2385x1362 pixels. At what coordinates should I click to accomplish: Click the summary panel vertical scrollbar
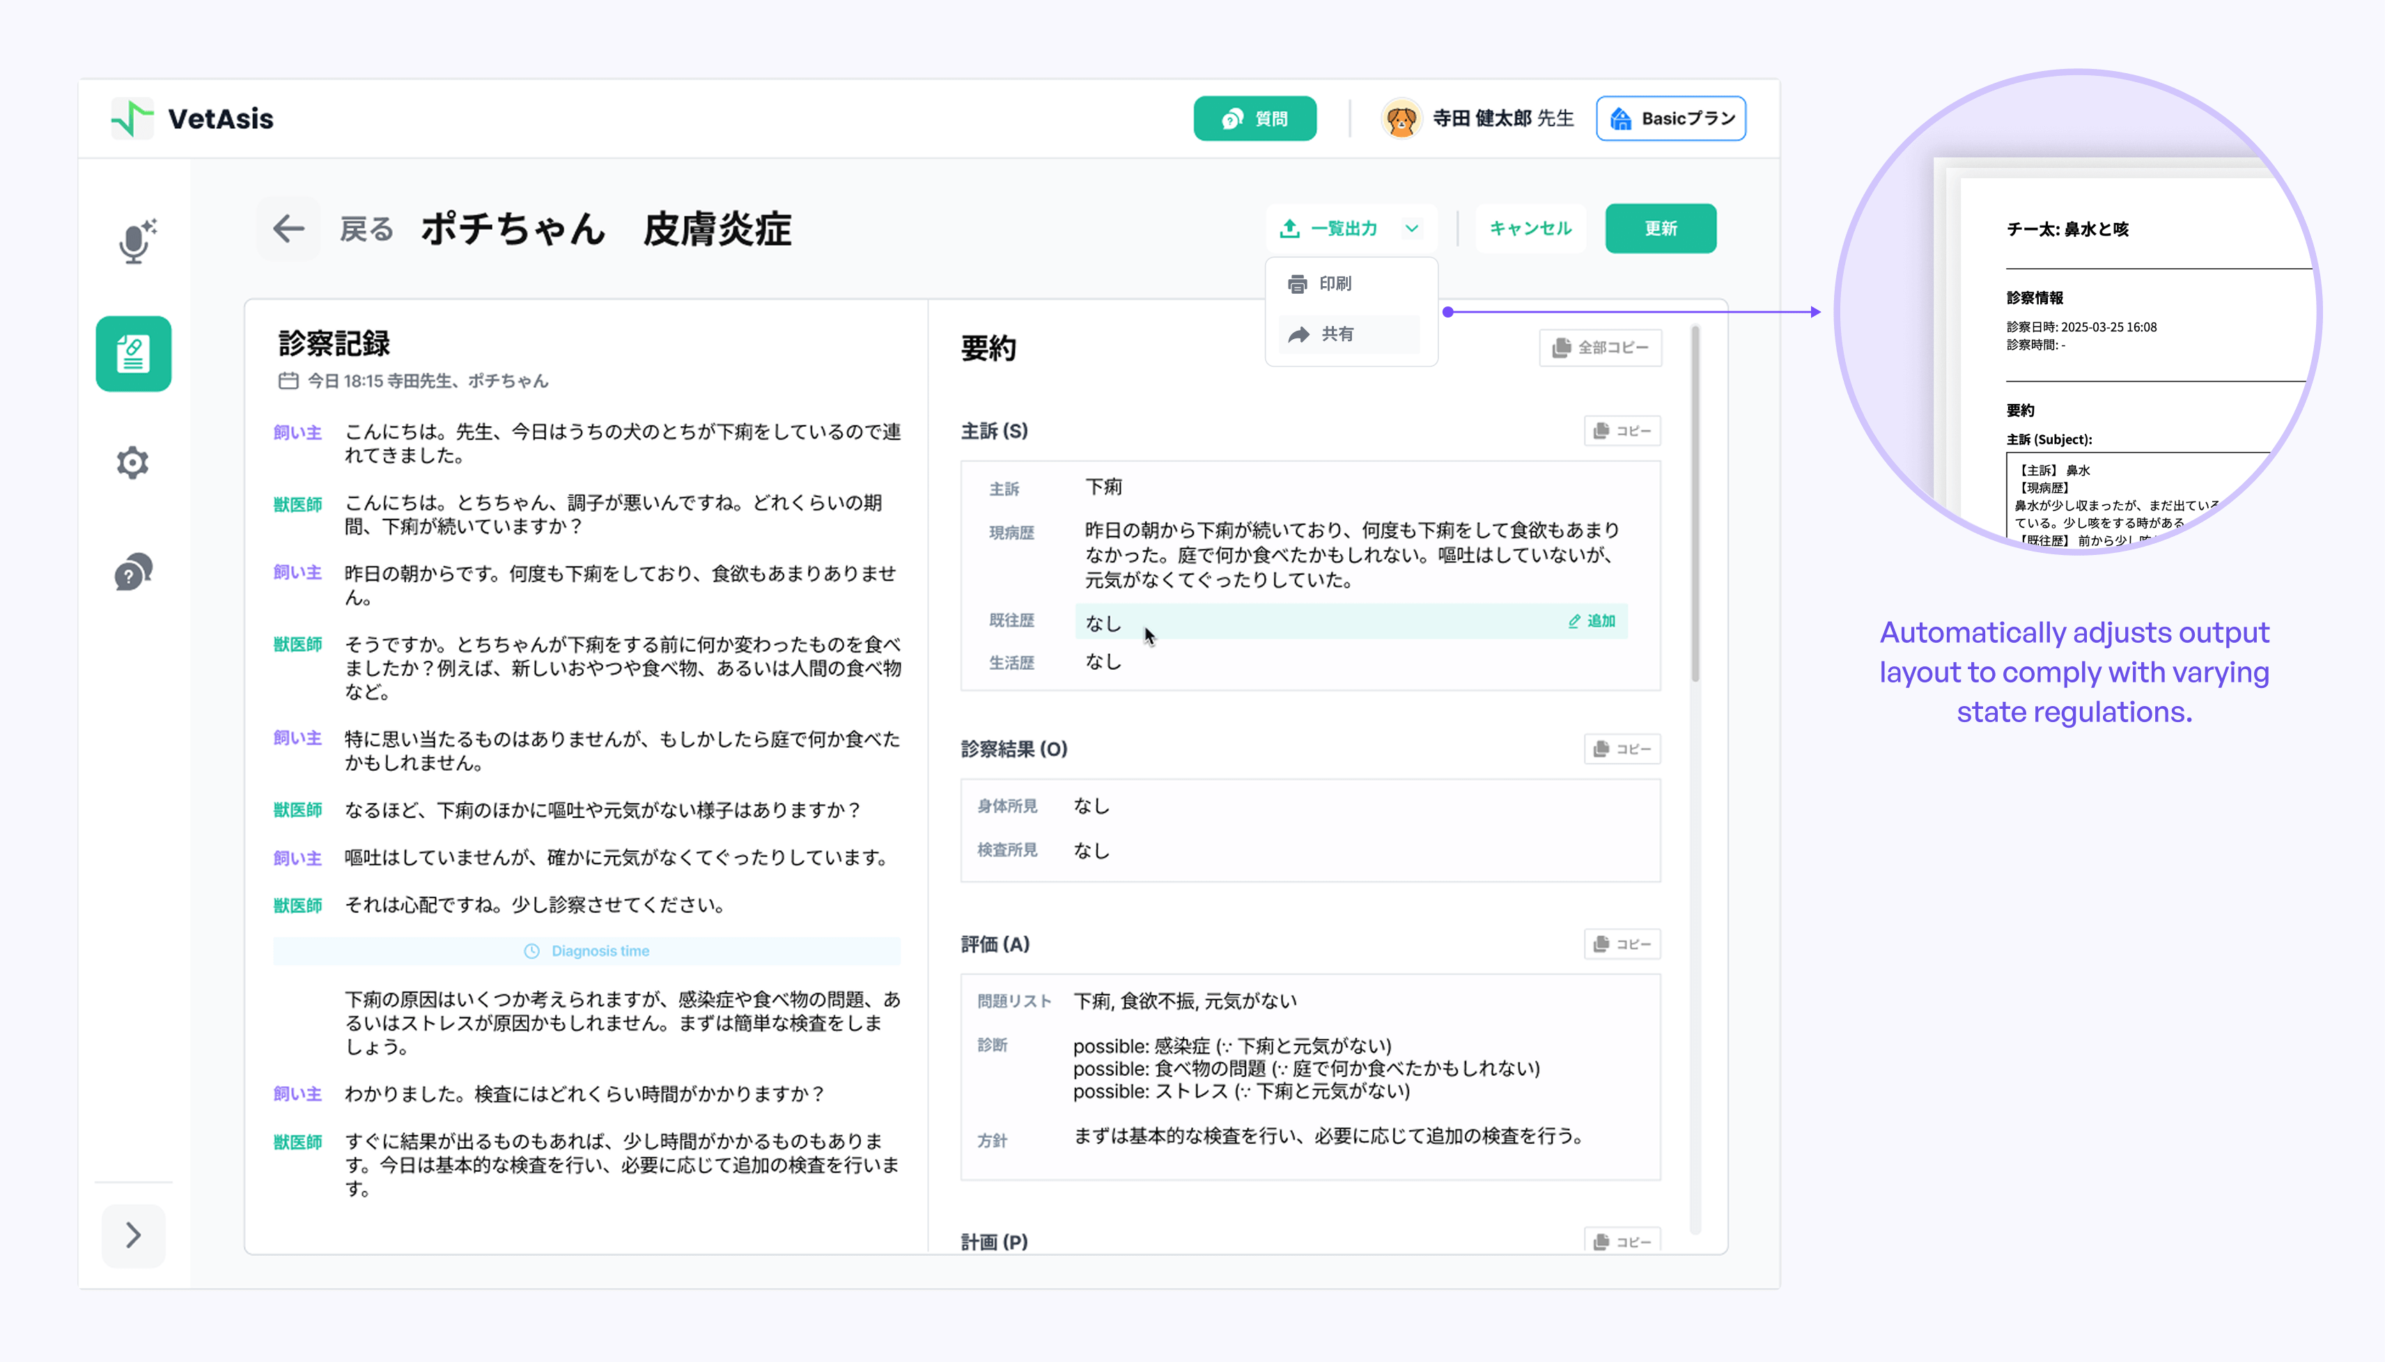click(x=1695, y=505)
